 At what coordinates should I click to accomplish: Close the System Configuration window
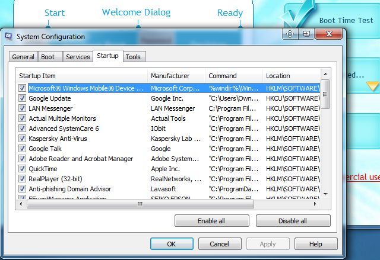pyautogui.click(x=328, y=34)
